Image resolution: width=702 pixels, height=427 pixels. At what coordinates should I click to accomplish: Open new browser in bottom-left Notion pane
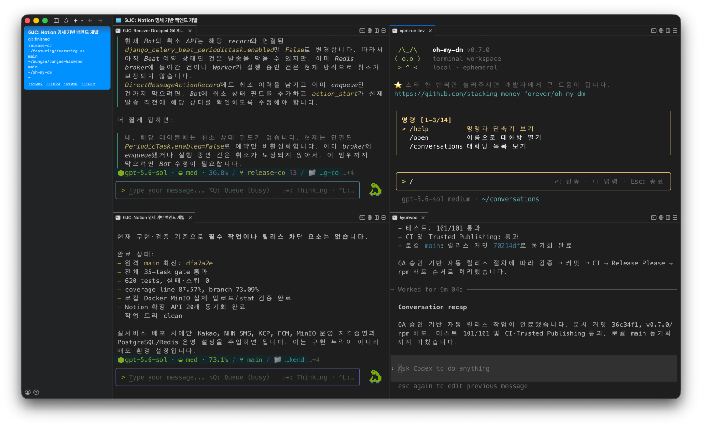370,218
